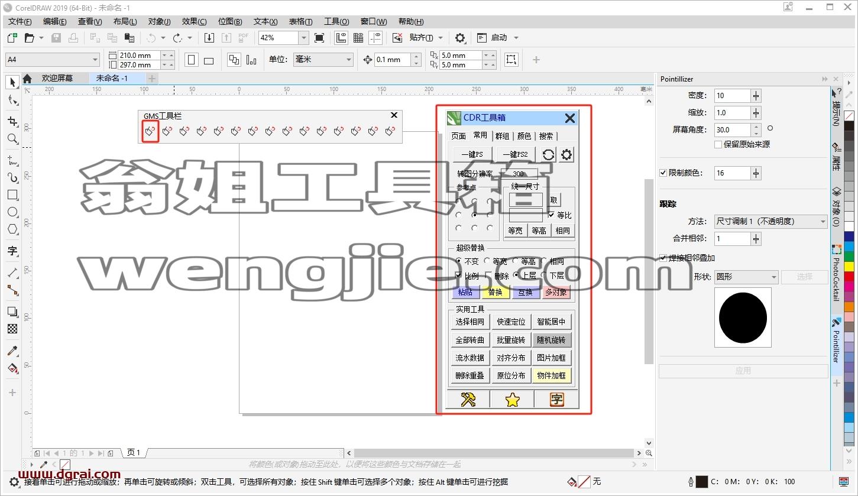Pick the yellow swatch in color palette
This screenshot has height=496, width=858.
tap(849, 267)
